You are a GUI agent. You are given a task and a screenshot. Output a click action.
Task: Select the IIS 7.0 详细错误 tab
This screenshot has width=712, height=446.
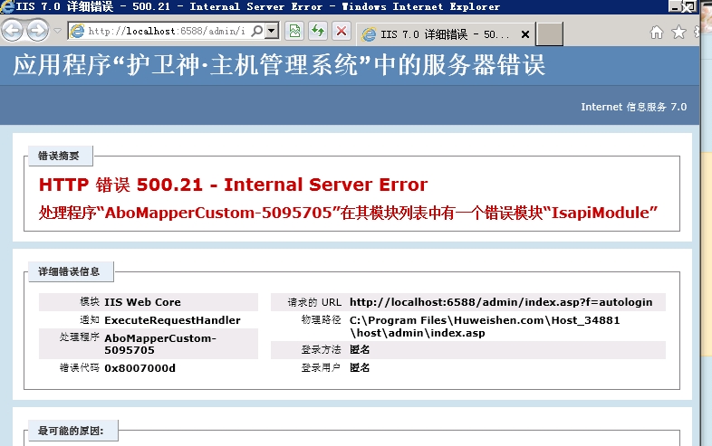tap(445, 34)
